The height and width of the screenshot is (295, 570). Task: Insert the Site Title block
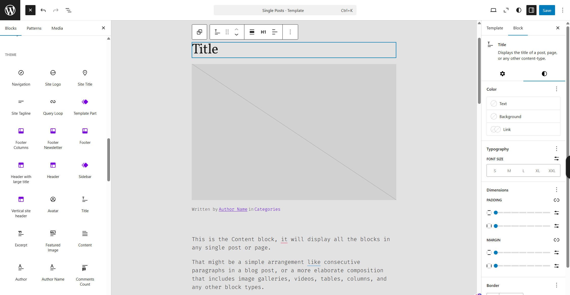85,78
